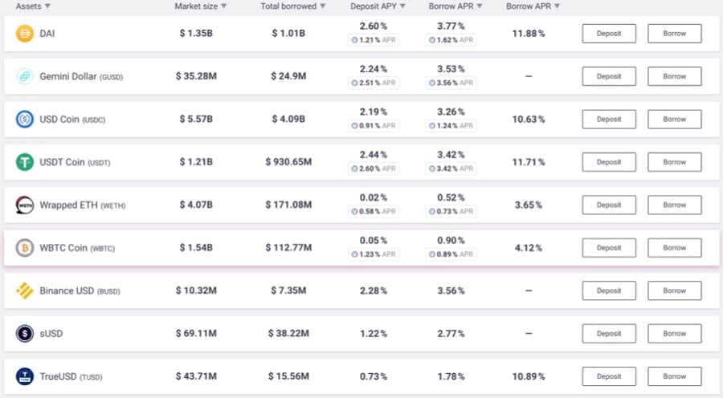Sort by Assets column dropdown
Screen dimensions: 723x398
pos(33,6)
